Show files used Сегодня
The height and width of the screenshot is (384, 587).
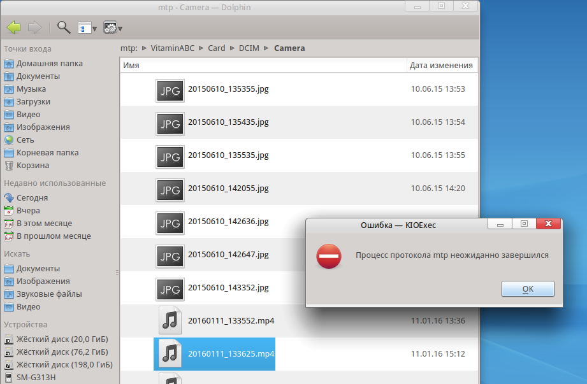(26, 198)
